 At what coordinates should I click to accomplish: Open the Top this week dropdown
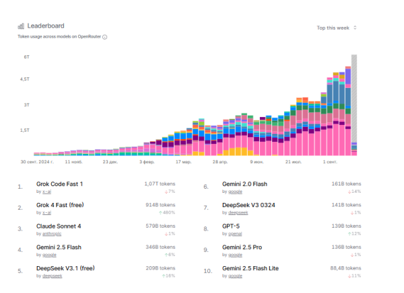[337, 28]
